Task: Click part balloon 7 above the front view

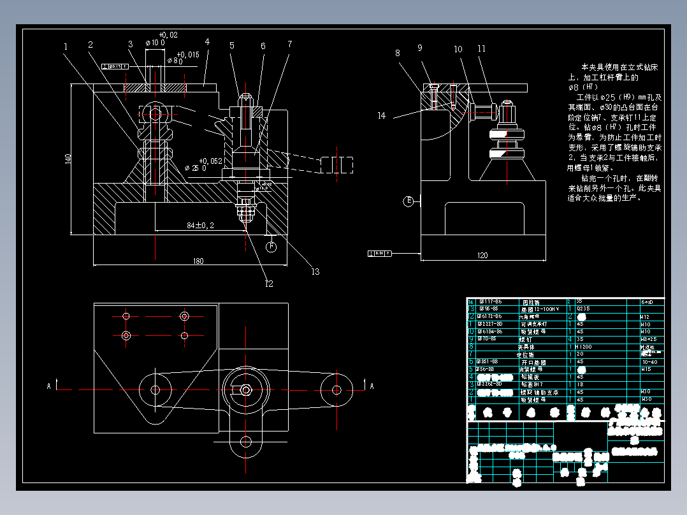Action: coord(291,45)
